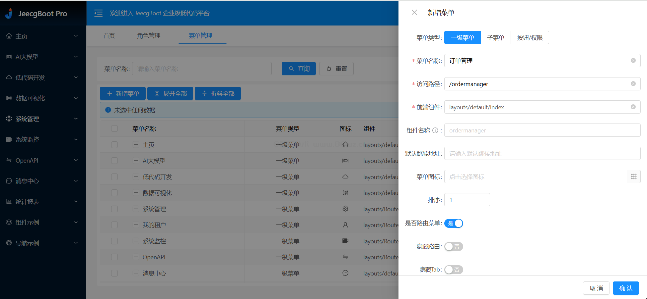Expand the 消息中心 table row

[136, 273]
